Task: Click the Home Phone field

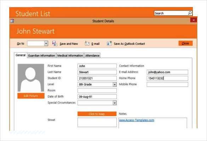Action: (x=167, y=78)
